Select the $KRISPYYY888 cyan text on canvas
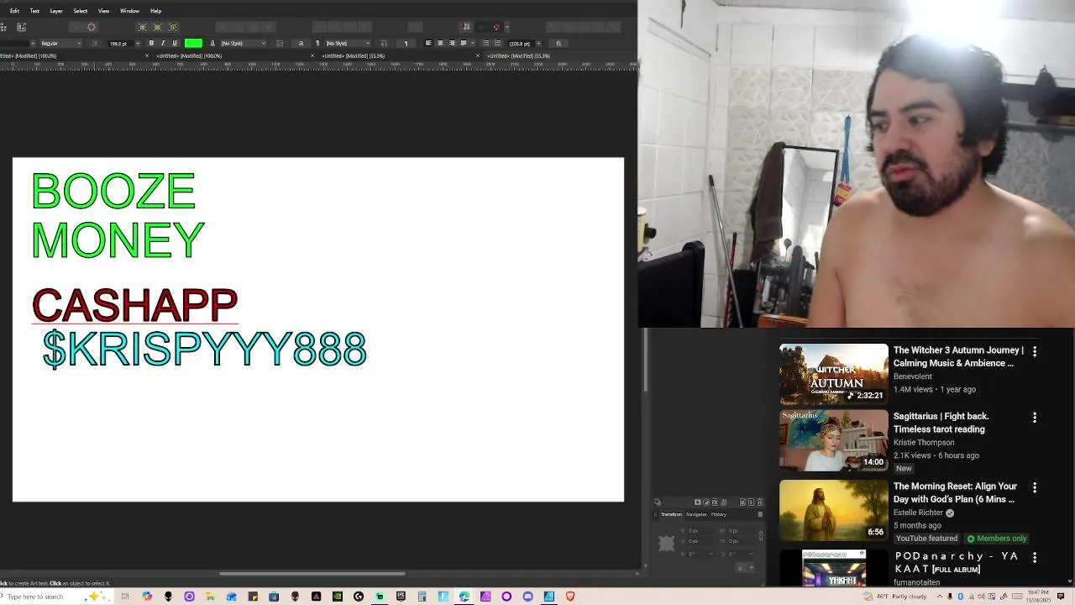 coord(204,349)
